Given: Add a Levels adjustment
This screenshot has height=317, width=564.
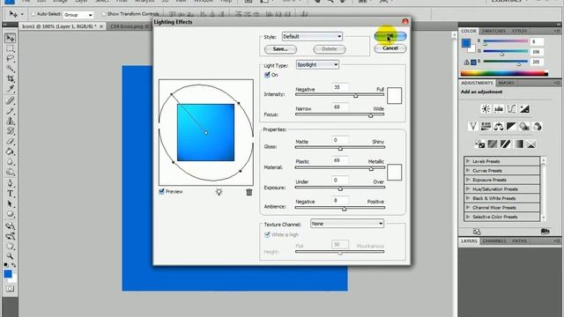Looking at the screenshot, I should click(x=499, y=109).
